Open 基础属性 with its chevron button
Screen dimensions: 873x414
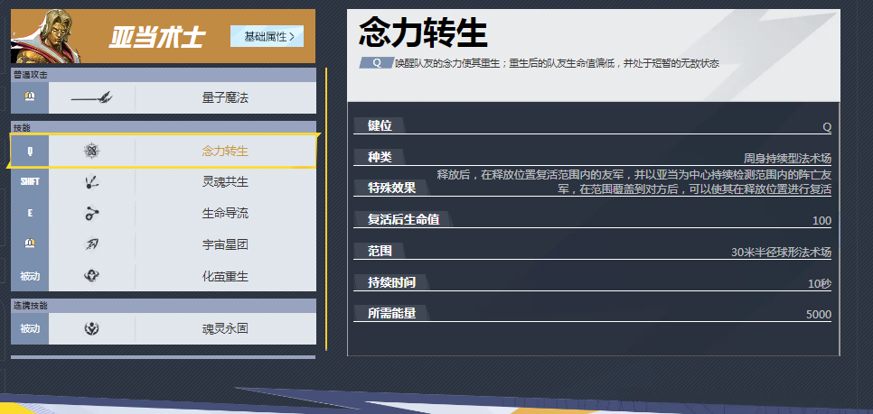coord(268,36)
